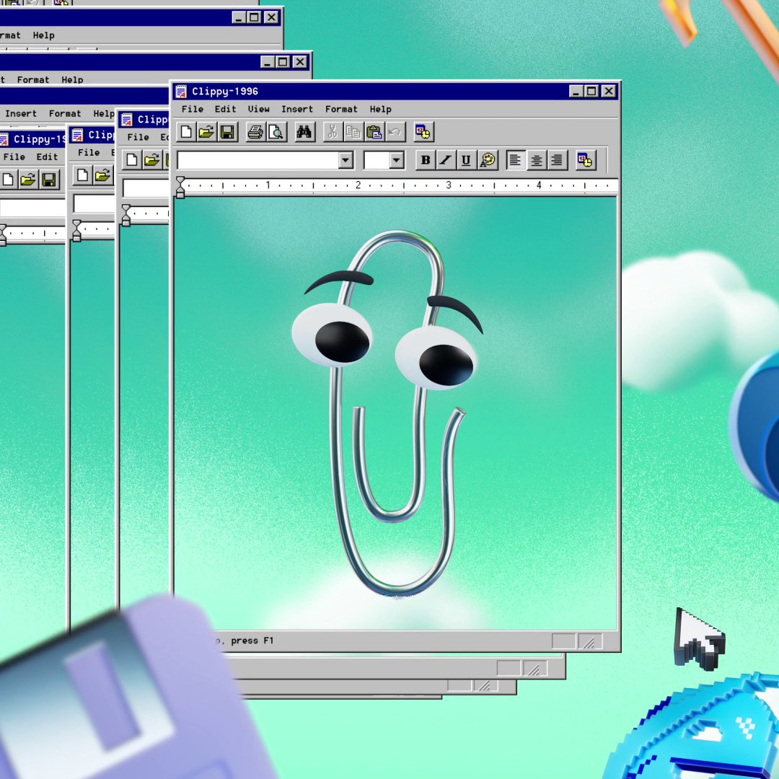The image size is (779, 779).
Task: Close the Clippy-1996 window
Action: point(609,92)
